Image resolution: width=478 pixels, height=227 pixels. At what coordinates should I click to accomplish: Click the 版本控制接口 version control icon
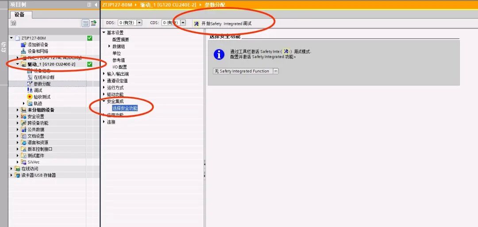[x=24, y=149]
